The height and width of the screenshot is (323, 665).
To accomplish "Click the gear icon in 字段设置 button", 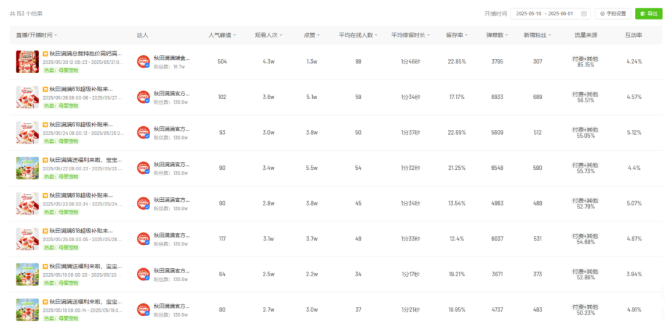I will click(x=602, y=14).
